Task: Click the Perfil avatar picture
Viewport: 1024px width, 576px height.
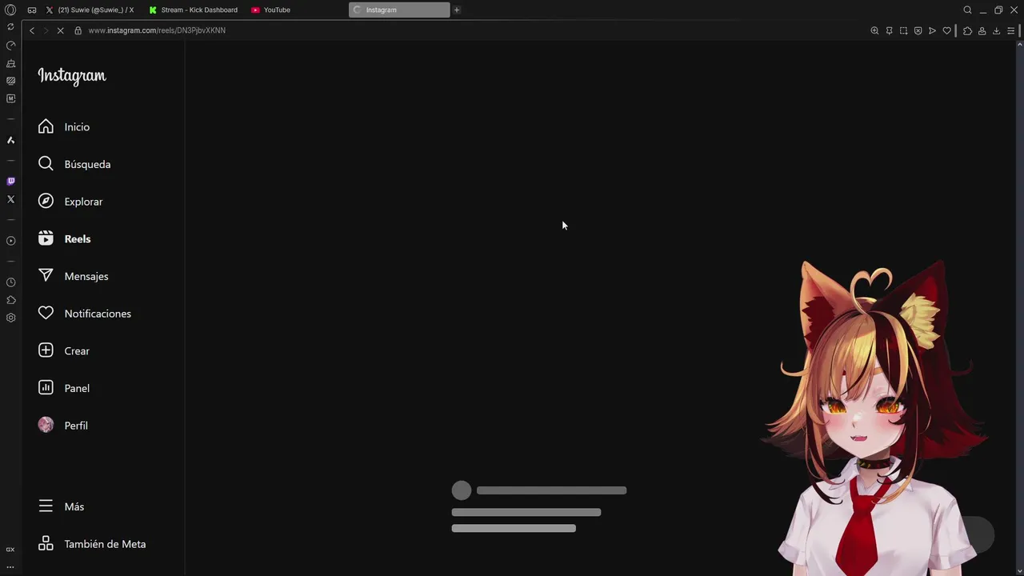Action: pos(46,425)
